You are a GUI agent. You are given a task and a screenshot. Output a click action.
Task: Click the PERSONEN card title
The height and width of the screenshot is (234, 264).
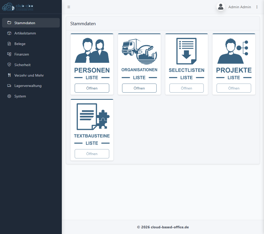click(x=92, y=70)
